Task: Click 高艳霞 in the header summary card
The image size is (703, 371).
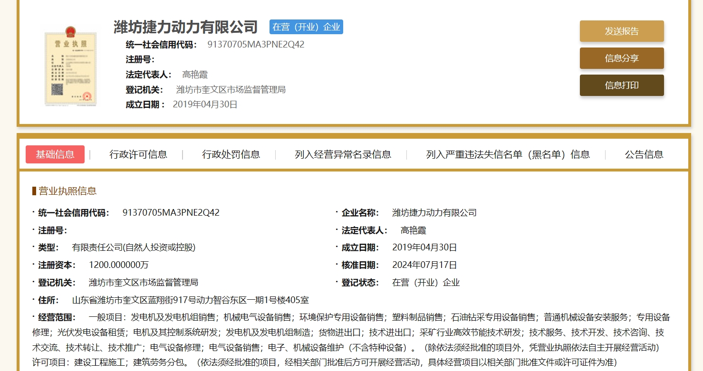Action: point(195,75)
